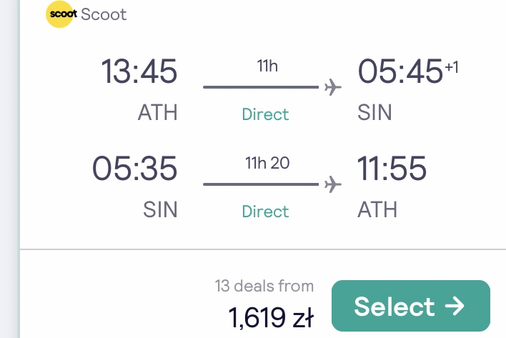Click the 11h 20 return duration

point(267,163)
